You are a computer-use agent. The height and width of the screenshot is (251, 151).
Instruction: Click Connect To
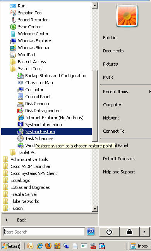113,131
